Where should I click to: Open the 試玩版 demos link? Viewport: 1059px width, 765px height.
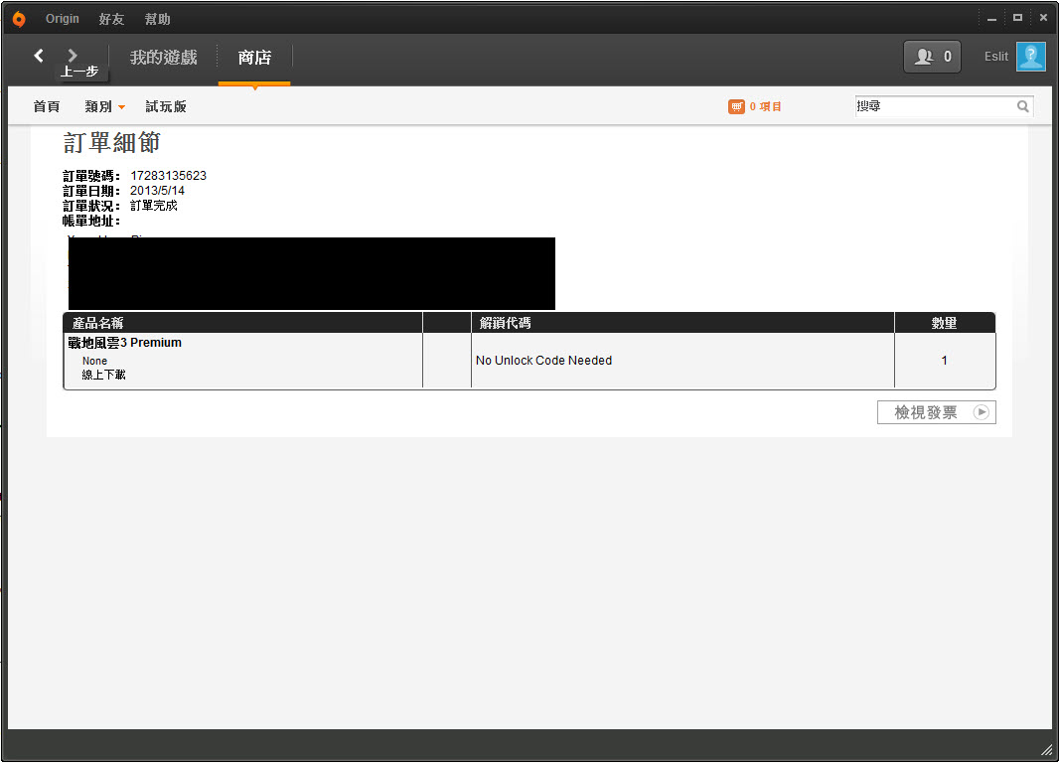pyautogui.click(x=166, y=106)
